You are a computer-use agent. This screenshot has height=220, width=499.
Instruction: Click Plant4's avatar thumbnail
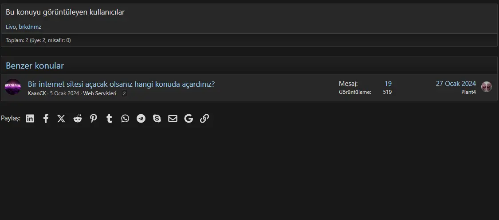[x=486, y=87]
